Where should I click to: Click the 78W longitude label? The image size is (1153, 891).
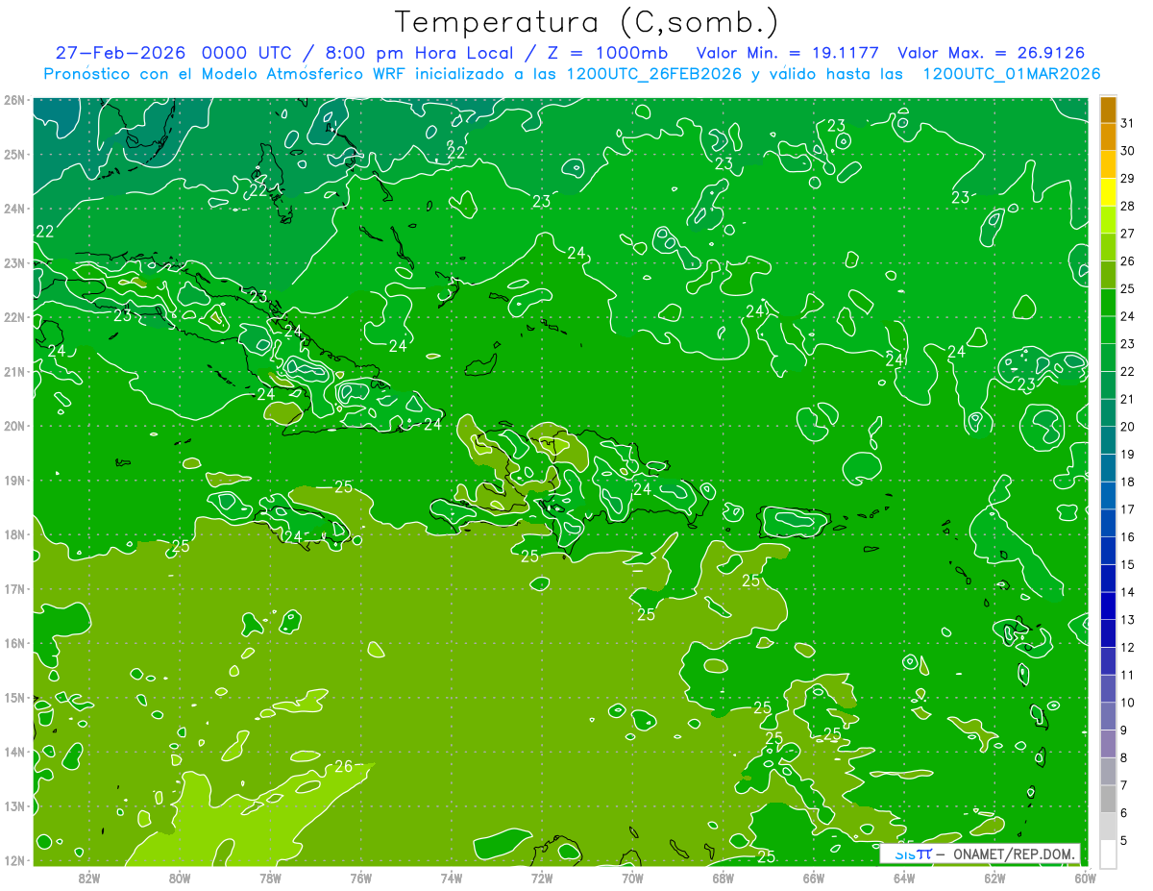(x=270, y=879)
